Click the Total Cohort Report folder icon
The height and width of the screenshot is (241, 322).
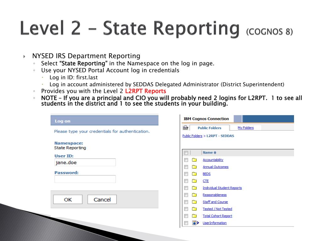[x=194, y=216]
